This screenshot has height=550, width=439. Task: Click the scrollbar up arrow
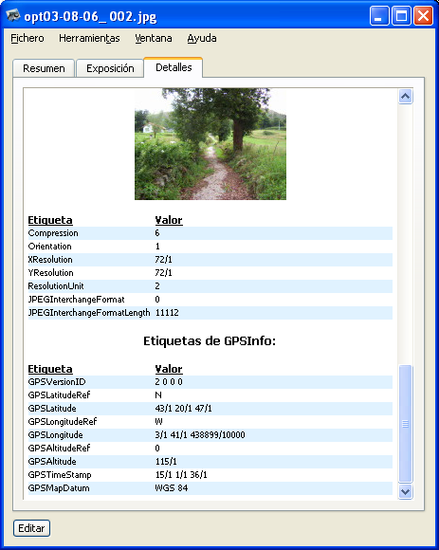tap(405, 96)
